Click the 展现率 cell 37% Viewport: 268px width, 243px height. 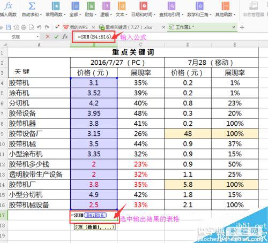[x=235, y=144]
